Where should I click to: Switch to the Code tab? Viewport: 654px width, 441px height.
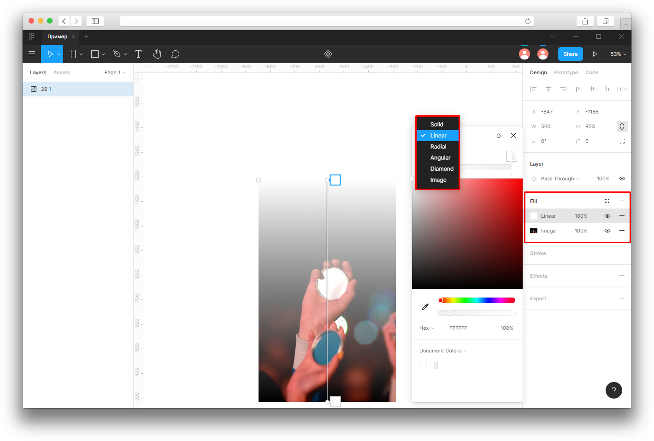(x=592, y=72)
